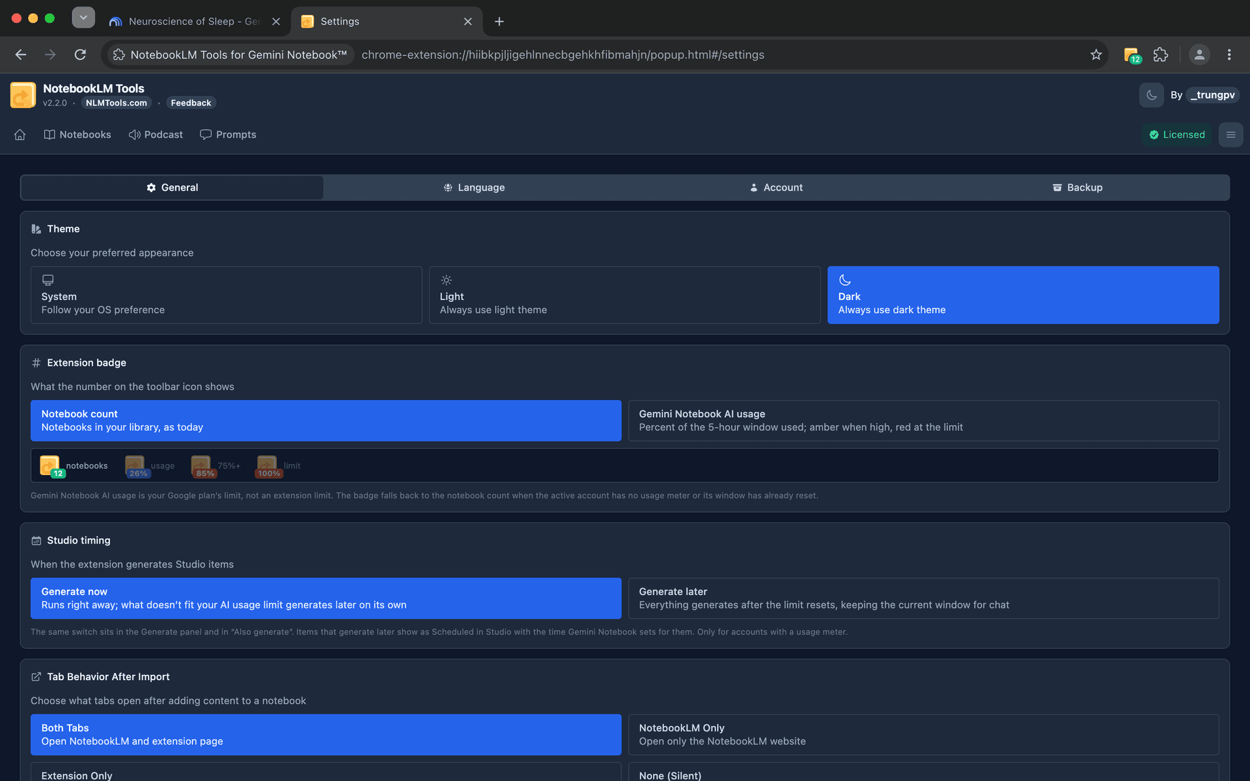Click the Extension badge hash icon

[x=36, y=363]
